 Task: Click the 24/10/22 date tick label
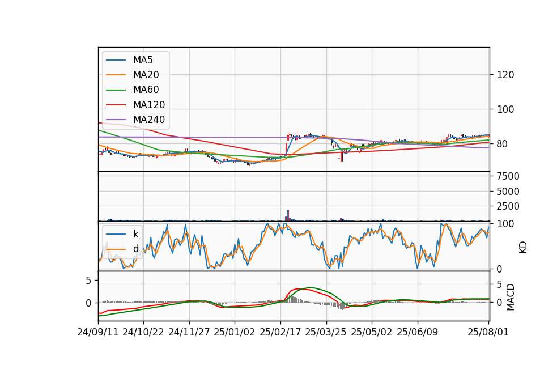(143, 332)
